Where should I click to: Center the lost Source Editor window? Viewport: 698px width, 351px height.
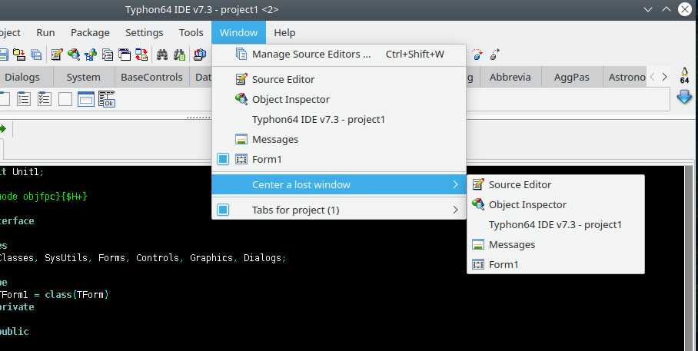tap(556, 184)
